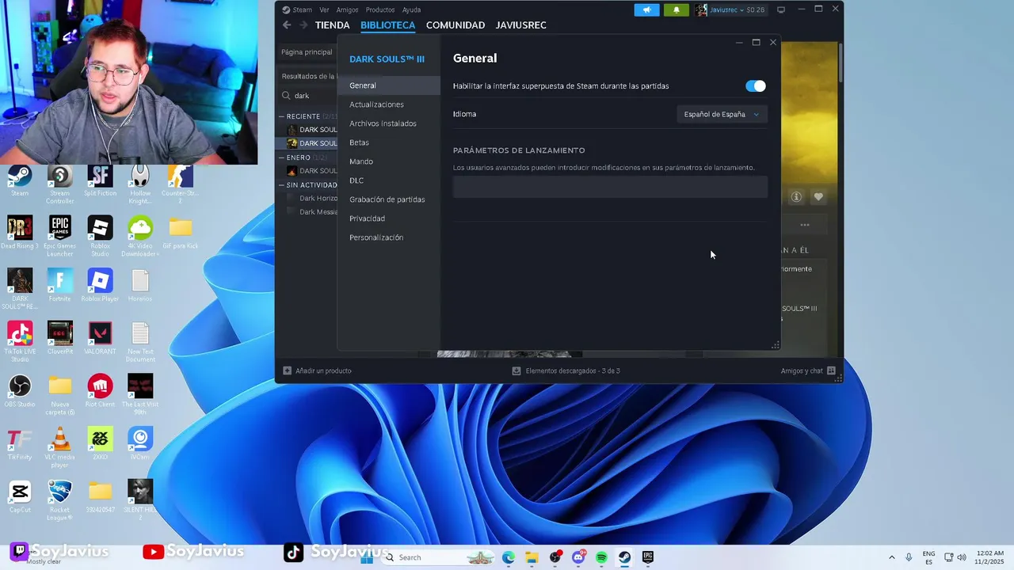Click the Discord taskbar icon
The width and height of the screenshot is (1014, 570).
pyautogui.click(x=578, y=557)
